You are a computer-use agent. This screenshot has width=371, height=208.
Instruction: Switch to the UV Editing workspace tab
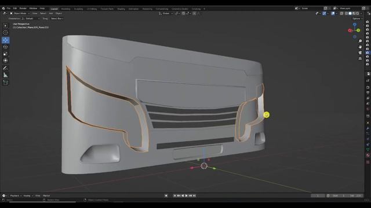pos(92,9)
